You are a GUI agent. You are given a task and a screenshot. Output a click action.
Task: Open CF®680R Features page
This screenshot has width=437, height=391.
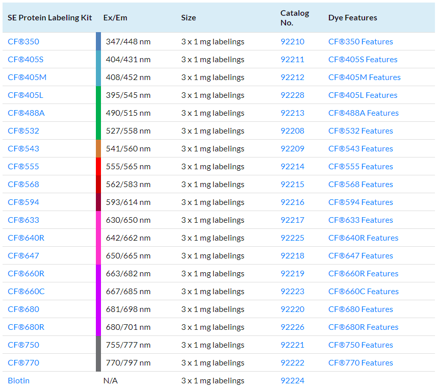[x=363, y=327]
